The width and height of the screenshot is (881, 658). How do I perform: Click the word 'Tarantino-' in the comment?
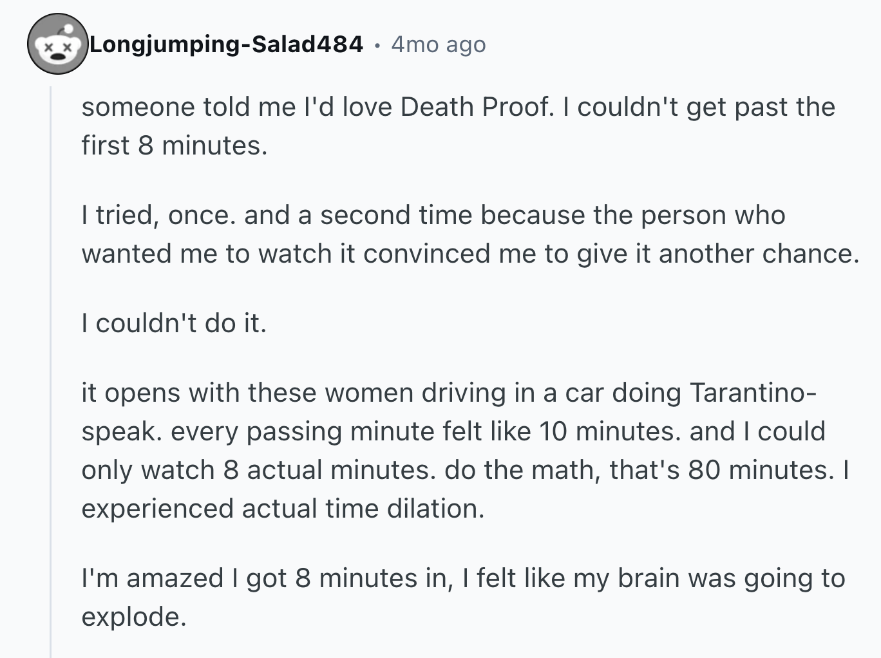[x=753, y=392]
